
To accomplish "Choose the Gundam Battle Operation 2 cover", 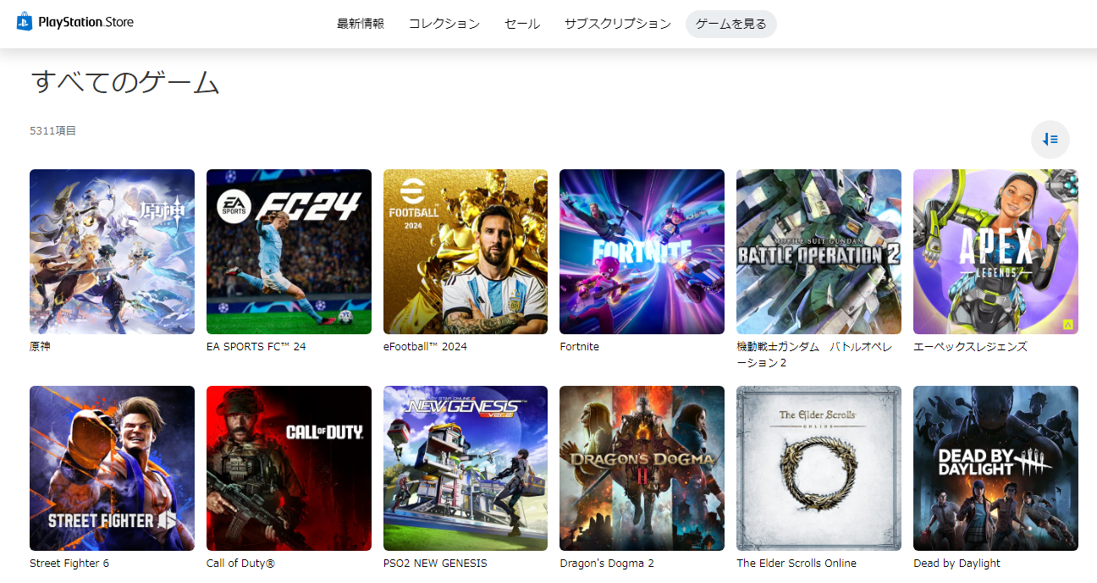I will click(819, 251).
